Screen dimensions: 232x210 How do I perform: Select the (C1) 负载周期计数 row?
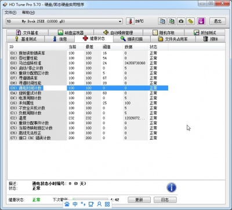point(89,113)
